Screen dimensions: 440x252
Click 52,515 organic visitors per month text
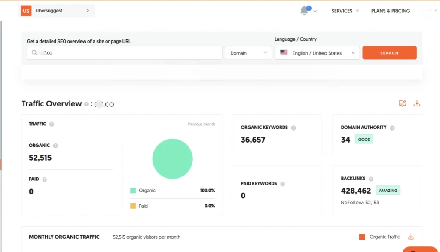[x=147, y=237]
